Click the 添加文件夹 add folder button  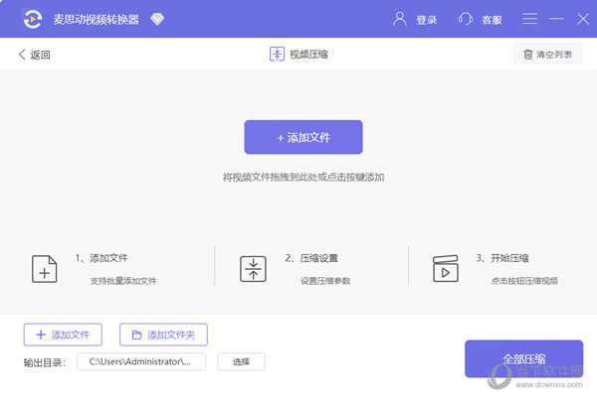pos(164,335)
